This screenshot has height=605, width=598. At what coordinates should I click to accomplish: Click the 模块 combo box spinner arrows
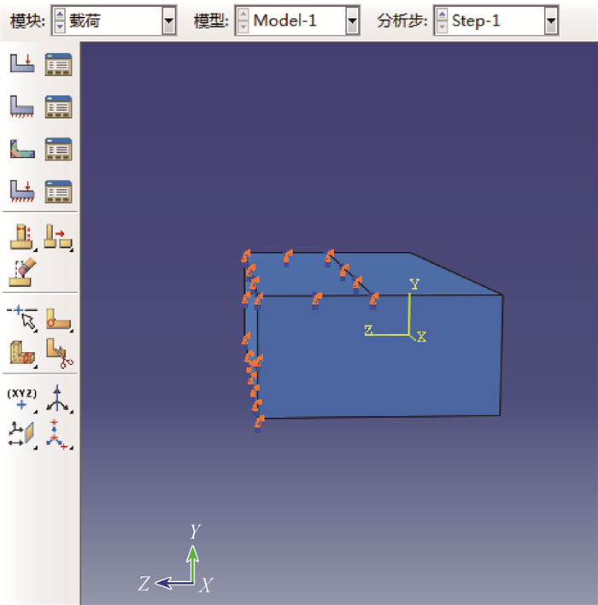tap(59, 21)
